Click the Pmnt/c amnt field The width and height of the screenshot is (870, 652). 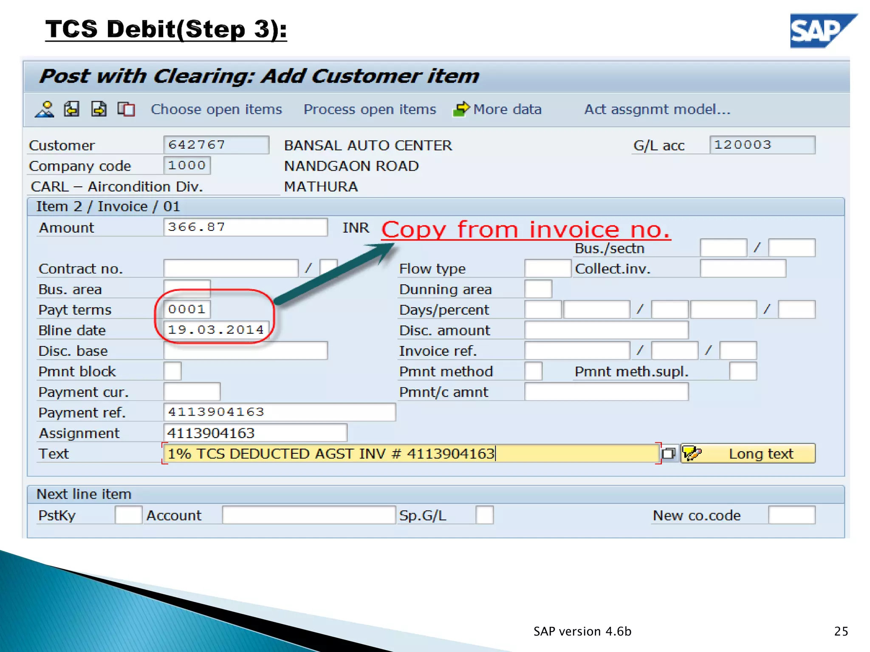(607, 391)
